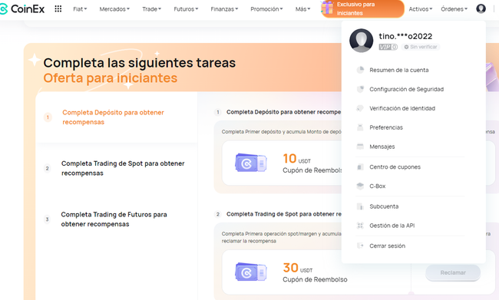Click the Gestión de la API icon
Screen dimensions: 499x300
click(x=360, y=226)
